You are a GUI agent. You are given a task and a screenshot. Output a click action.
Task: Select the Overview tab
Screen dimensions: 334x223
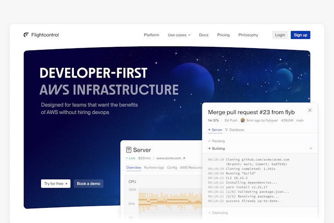134,168
